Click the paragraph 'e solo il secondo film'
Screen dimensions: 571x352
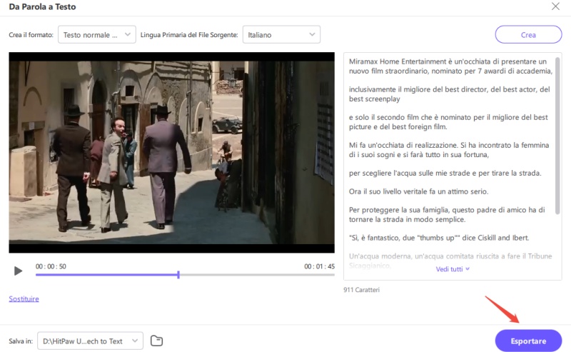[x=448, y=121]
